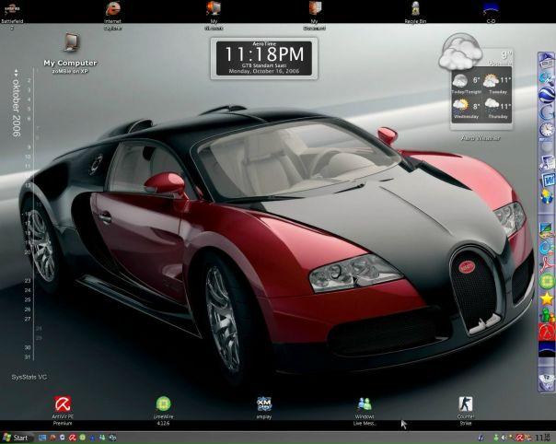Launch AntiVir PE Premium shortcut
Image resolution: width=556 pixels, height=444 pixels.
(x=64, y=403)
